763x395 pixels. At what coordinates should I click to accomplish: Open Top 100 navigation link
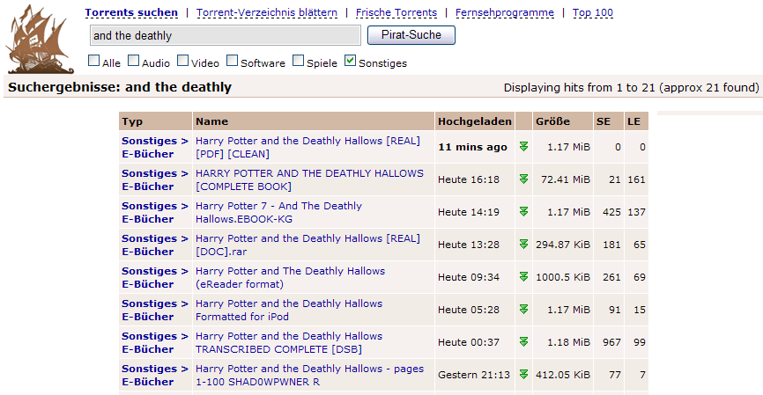point(593,12)
